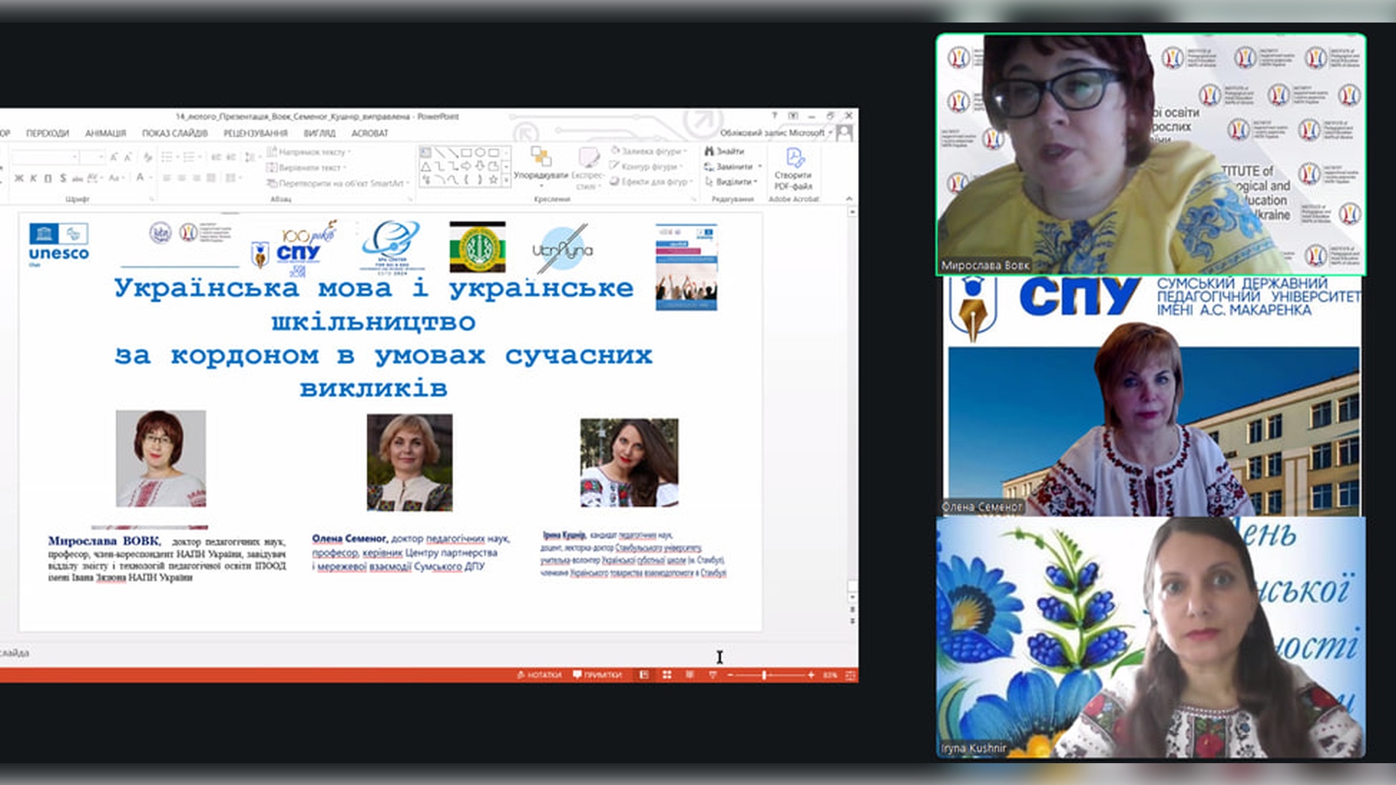Open the АНІМАЦІЯ ribbon tab
The width and height of the screenshot is (1396, 785).
(105, 133)
